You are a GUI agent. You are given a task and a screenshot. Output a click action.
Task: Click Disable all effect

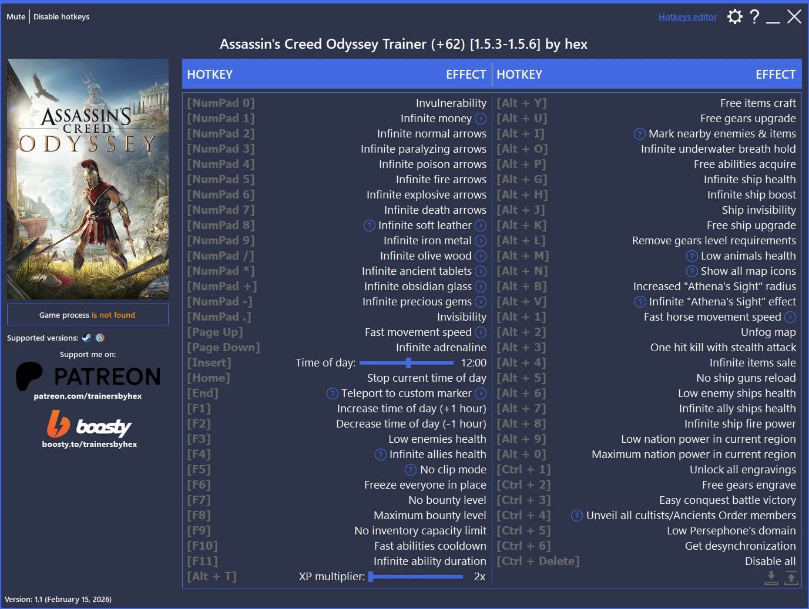click(x=770, y=561)
